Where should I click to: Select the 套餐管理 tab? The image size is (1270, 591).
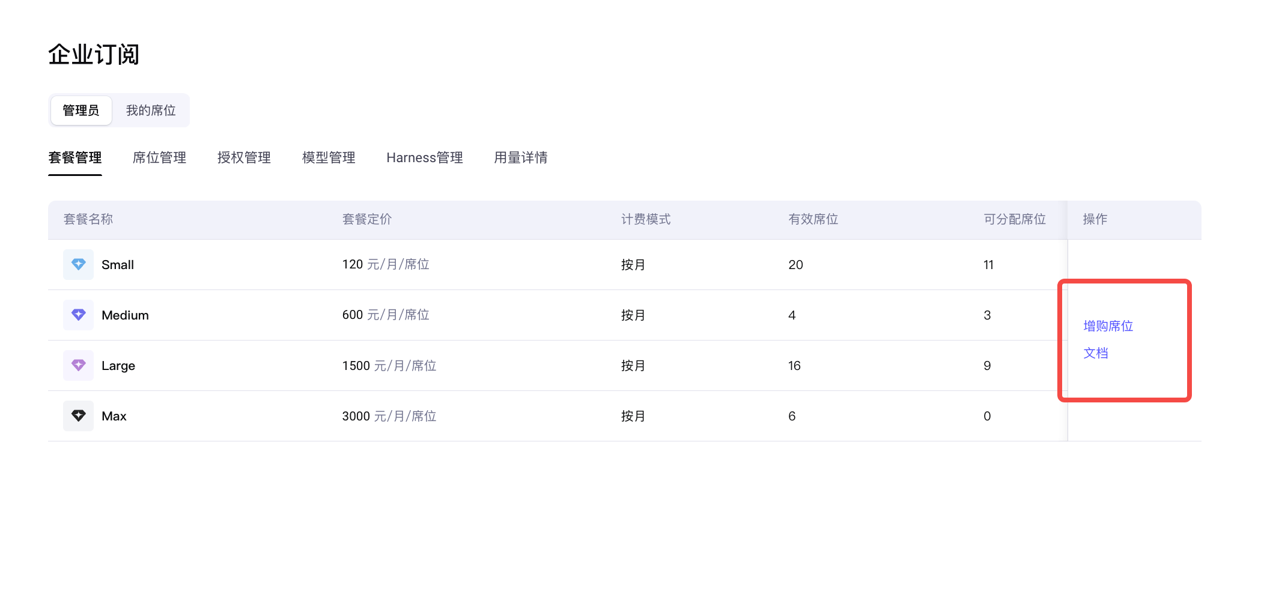pyautogui.click(x=75, y=157)
